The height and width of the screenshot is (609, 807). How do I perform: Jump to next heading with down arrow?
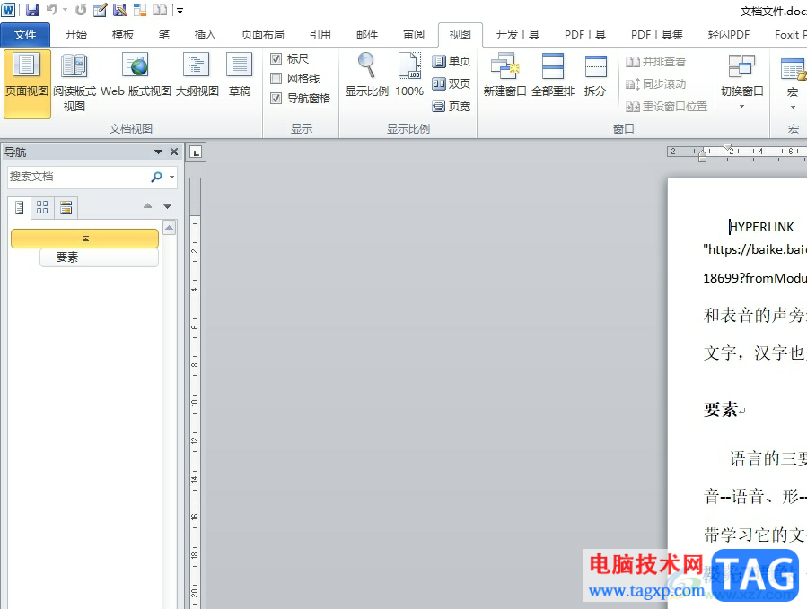167,205
